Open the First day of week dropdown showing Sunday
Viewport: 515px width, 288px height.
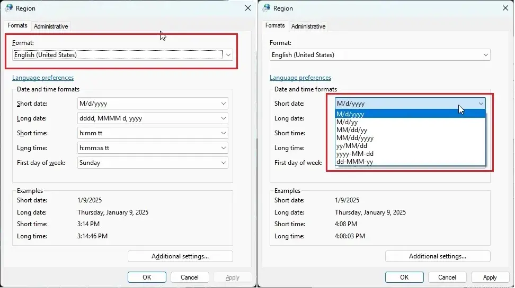(x=153, y=163)
